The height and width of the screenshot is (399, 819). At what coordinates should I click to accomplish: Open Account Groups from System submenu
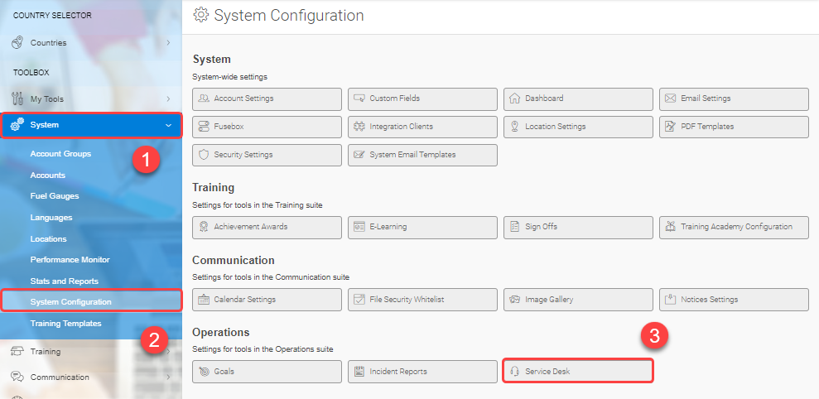[60, 154]
